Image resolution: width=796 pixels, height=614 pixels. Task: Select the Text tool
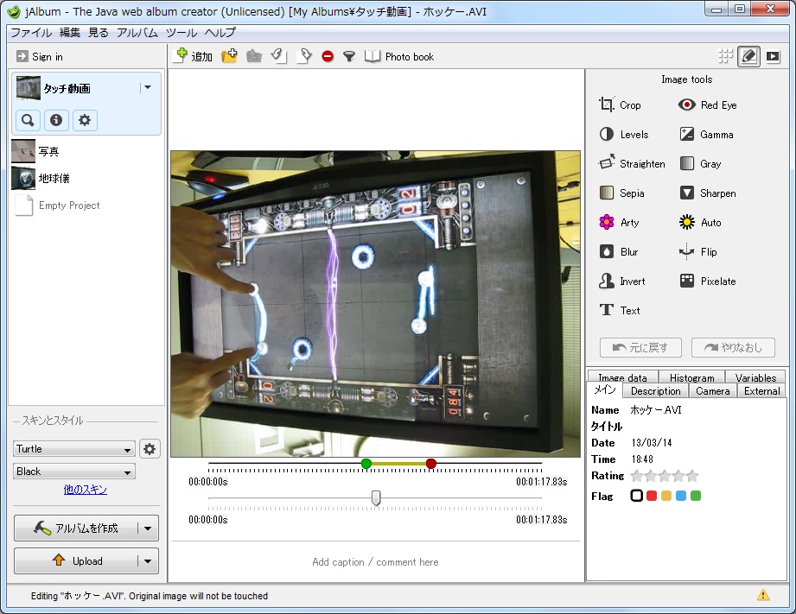pyautogui.click(x=620, y=311)
